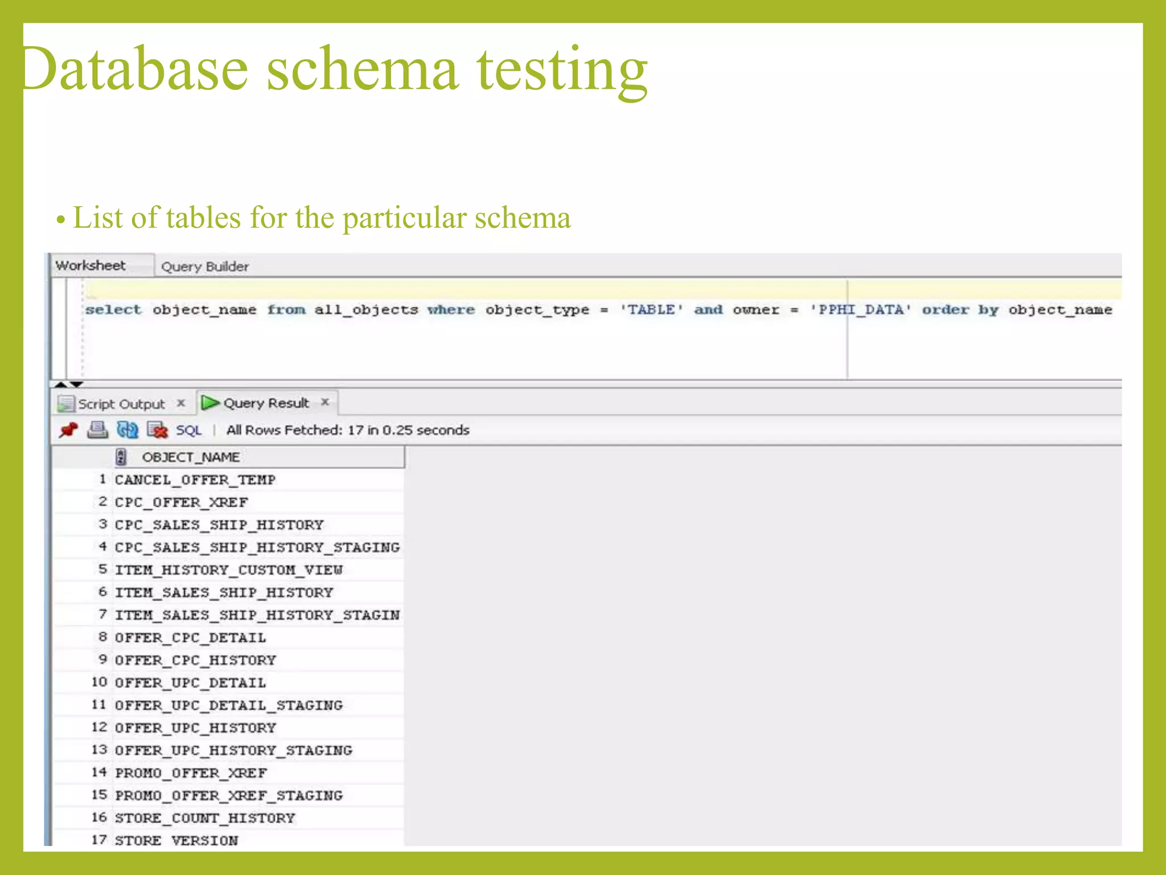The width and height of the screenshot is (1166, 875).
Task: Open the Query Result tab
Action: tap(266, 403)
